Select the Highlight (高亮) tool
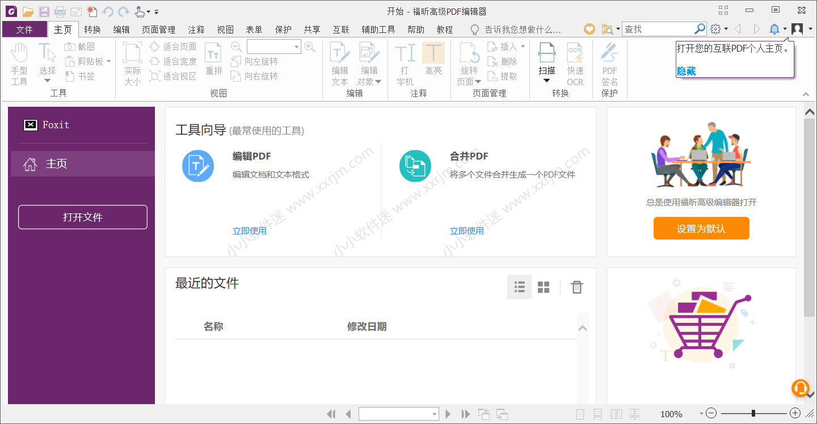Viewport: 817px width, 424px height. click(x=433, y=59)
